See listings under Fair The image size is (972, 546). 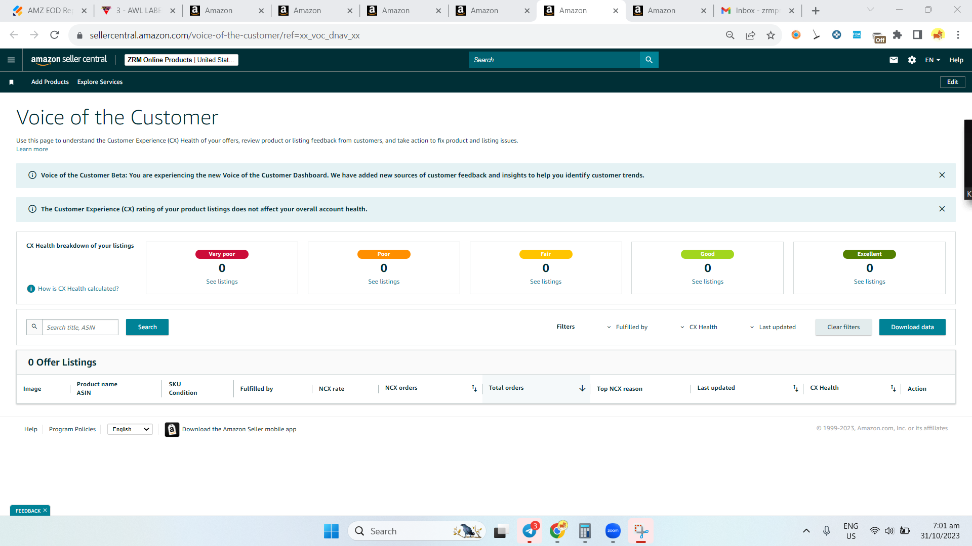[546, 282]
